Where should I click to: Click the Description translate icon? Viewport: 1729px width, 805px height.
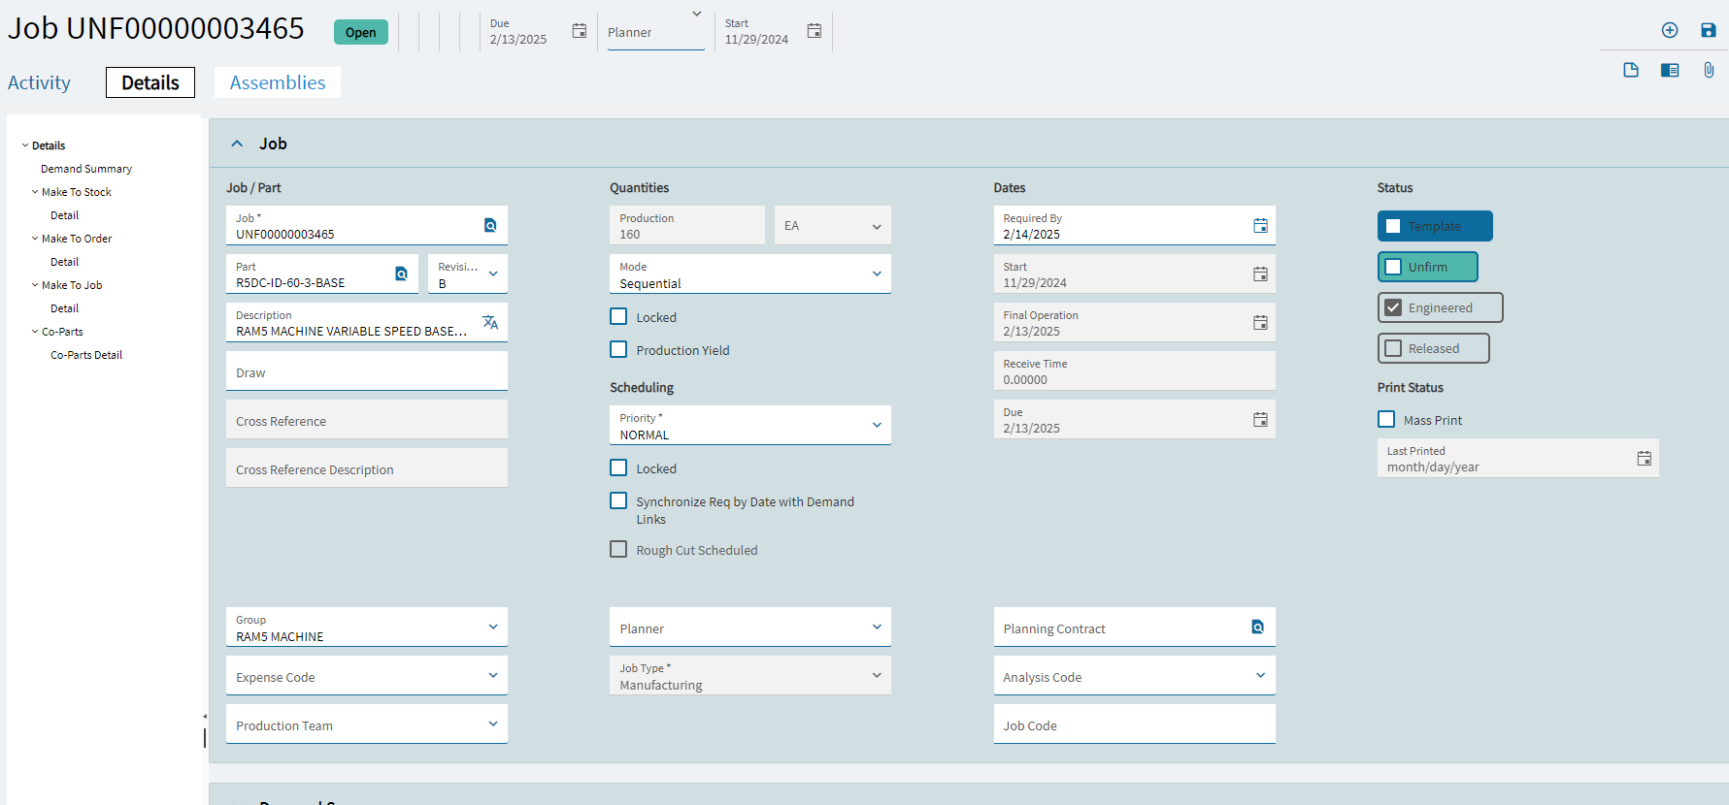coord(490,322)
